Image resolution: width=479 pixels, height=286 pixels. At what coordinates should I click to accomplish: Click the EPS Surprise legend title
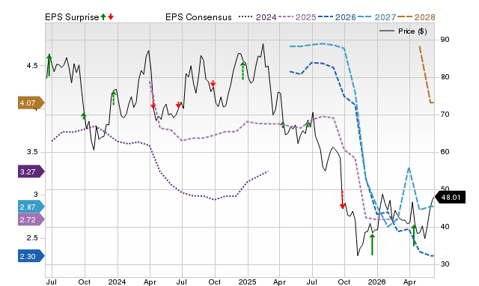coord(72,17)
